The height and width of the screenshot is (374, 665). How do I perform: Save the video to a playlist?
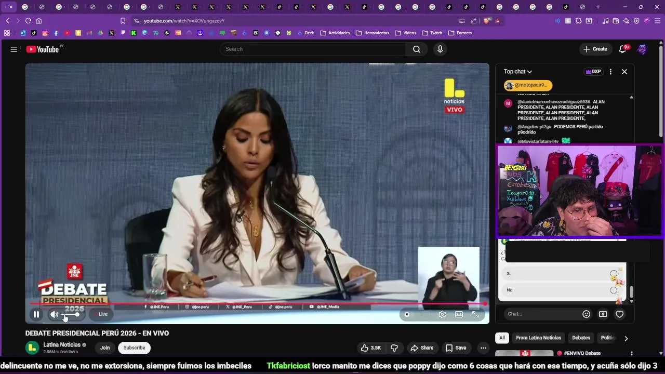click(x=456, y=348)
